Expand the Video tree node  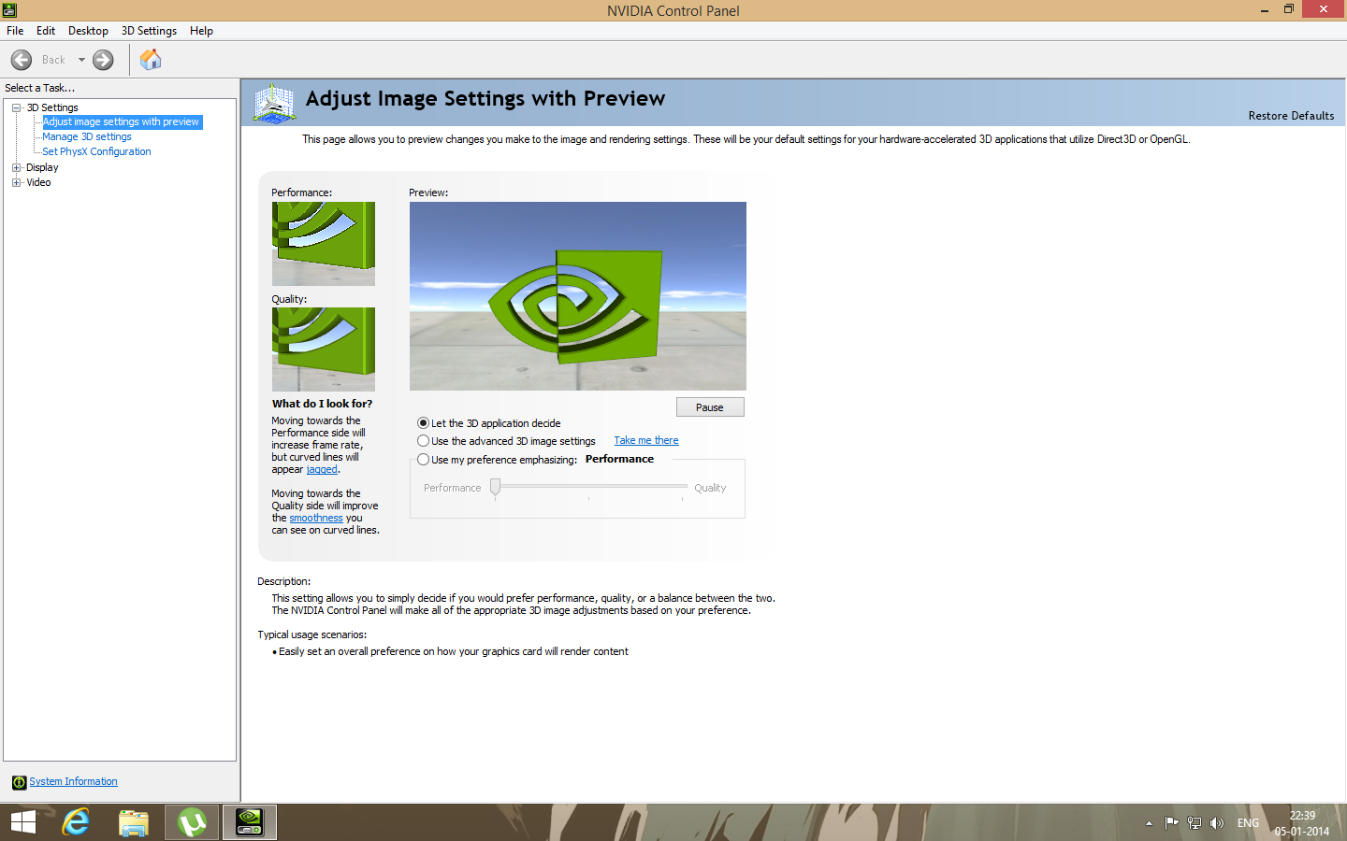point(16,182)
